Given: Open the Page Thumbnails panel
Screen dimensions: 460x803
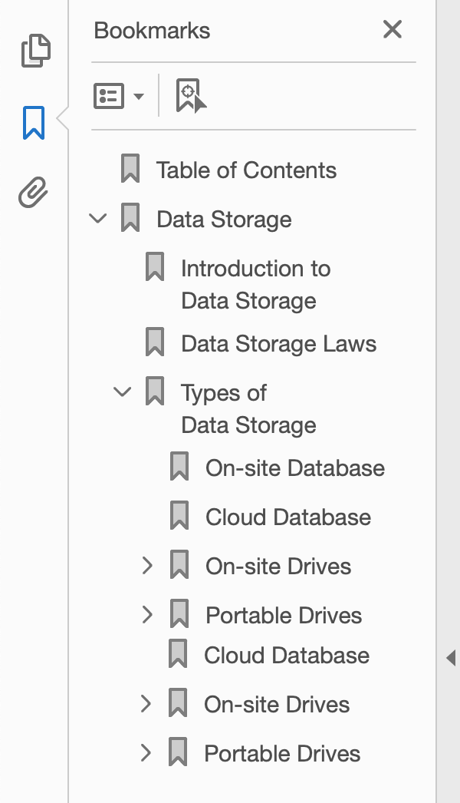Looking at the screenshot, I should [x=34, y=50].
